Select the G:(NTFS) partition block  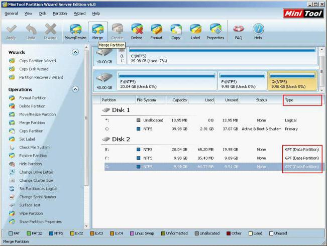tap(292, 81)
